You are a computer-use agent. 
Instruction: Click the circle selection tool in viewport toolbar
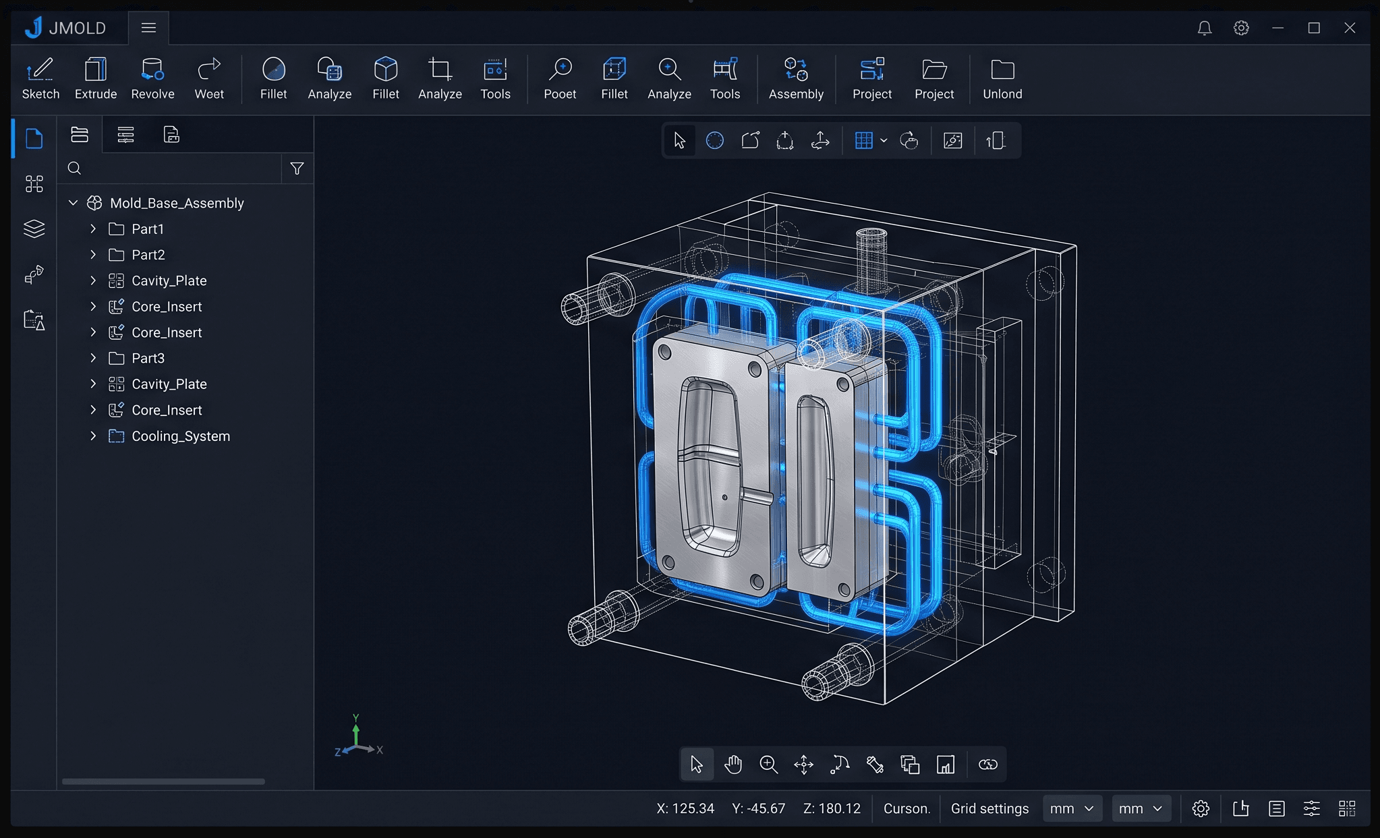point(714,140)
